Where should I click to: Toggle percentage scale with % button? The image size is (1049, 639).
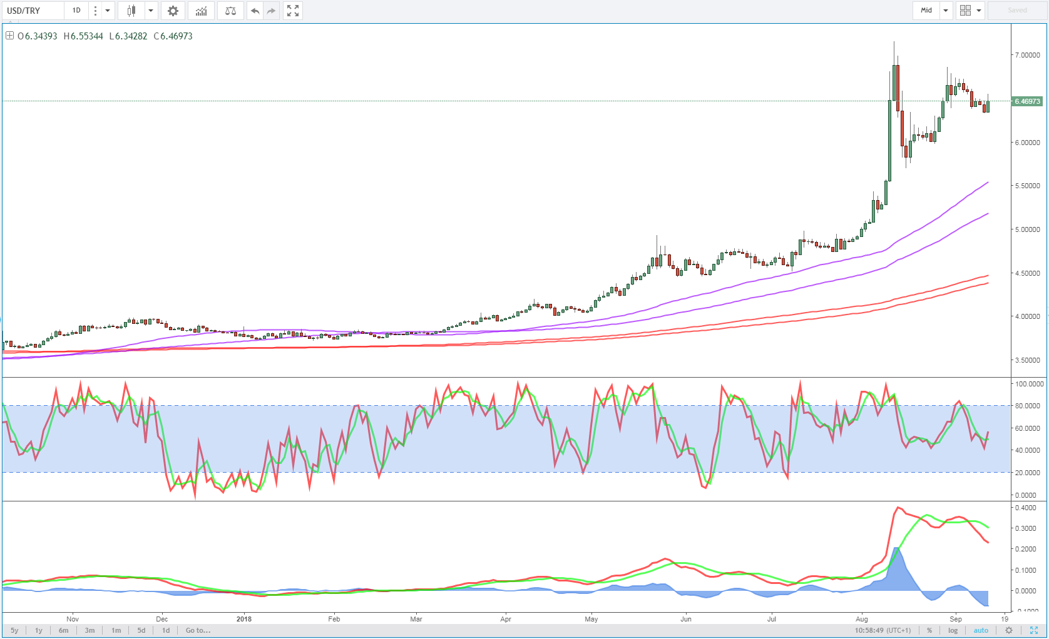tap(929, 630)
